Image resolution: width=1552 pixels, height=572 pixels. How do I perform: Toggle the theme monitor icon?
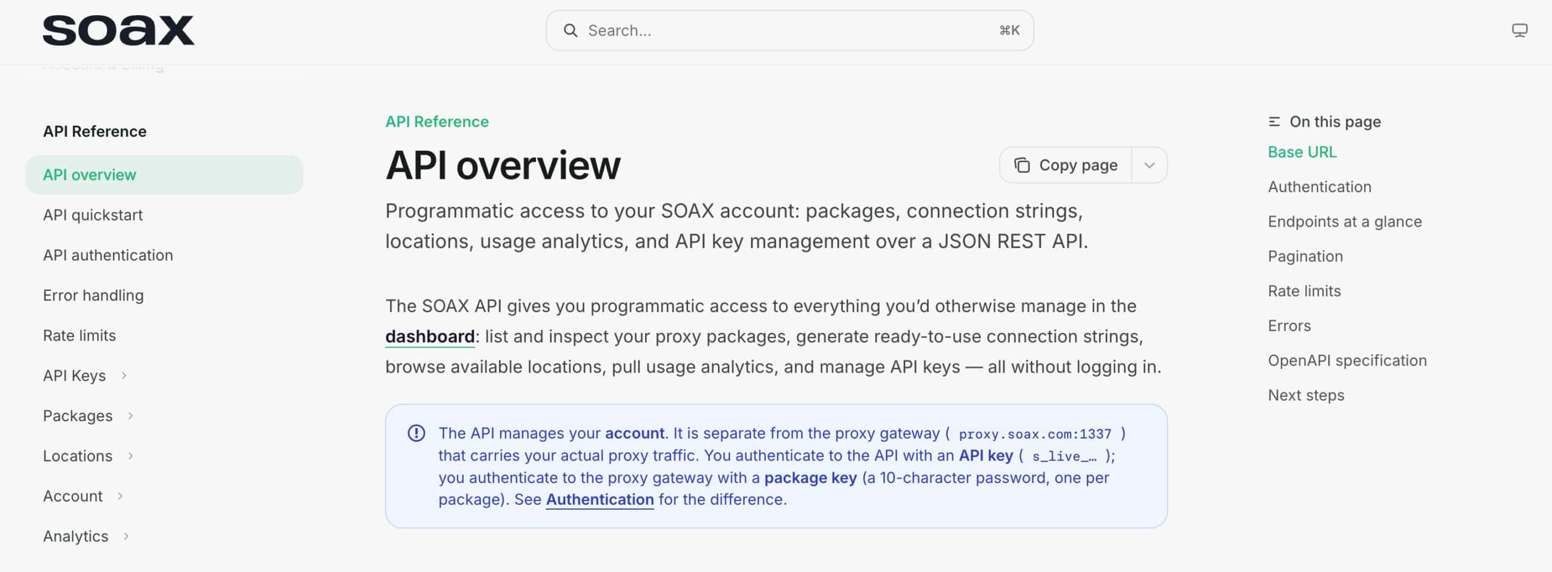(1519, 30)
